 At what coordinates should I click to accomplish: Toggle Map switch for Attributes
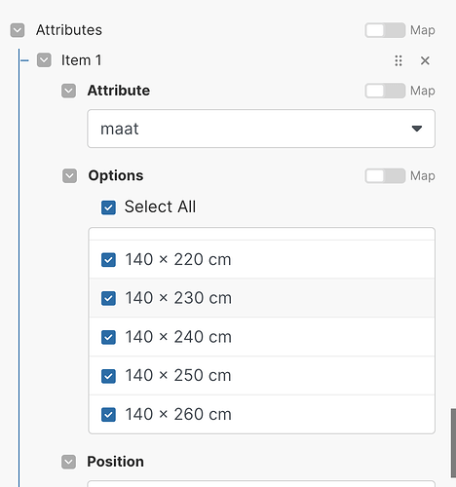point(385,30)
